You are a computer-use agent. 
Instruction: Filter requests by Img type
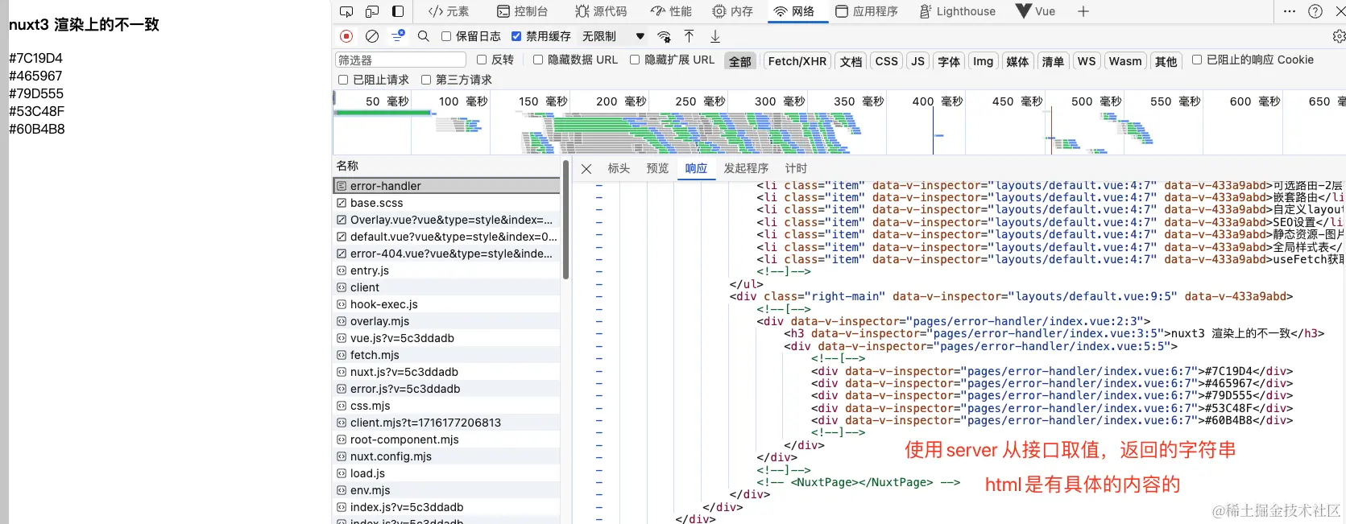[983, 61]
